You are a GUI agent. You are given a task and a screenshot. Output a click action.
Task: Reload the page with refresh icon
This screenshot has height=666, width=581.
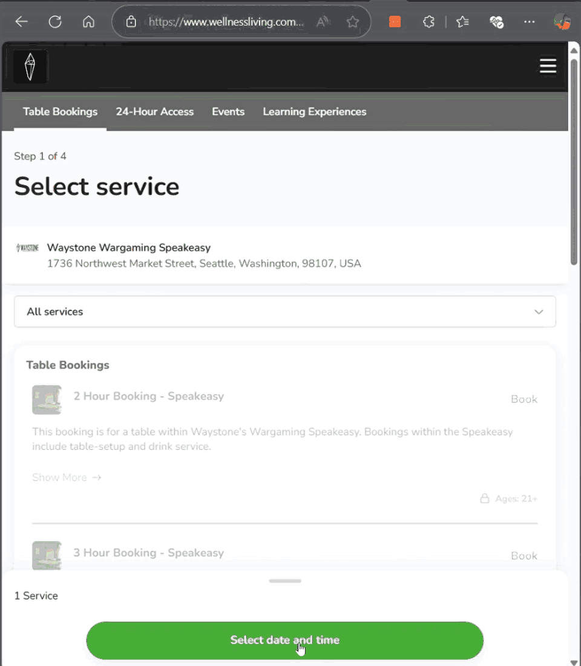tap(55, 22)
